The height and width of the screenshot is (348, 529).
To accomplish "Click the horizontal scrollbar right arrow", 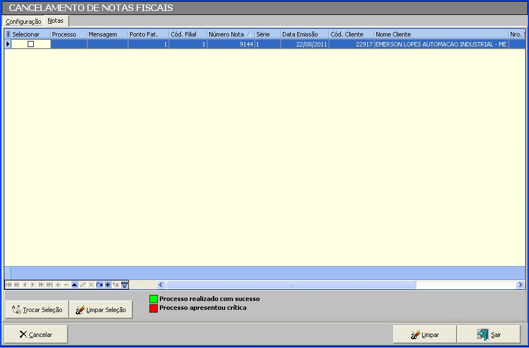I will (x=520, y=285).
